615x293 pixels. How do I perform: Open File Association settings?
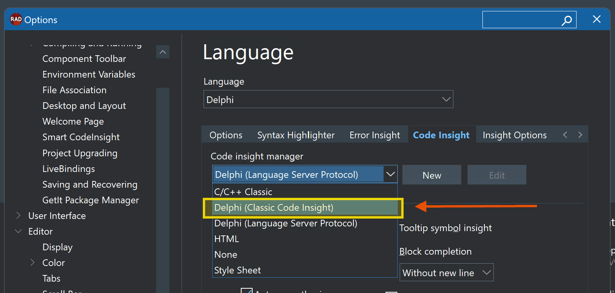75,90
